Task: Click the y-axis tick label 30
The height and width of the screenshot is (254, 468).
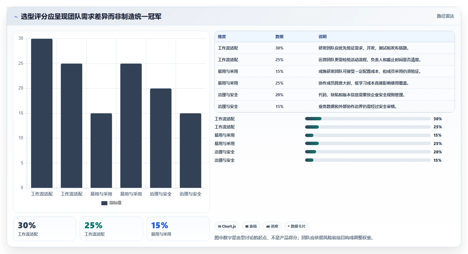Action: 21,38
